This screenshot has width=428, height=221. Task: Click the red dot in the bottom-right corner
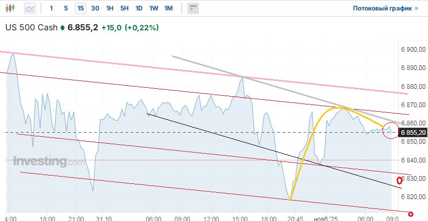point(411,214)
